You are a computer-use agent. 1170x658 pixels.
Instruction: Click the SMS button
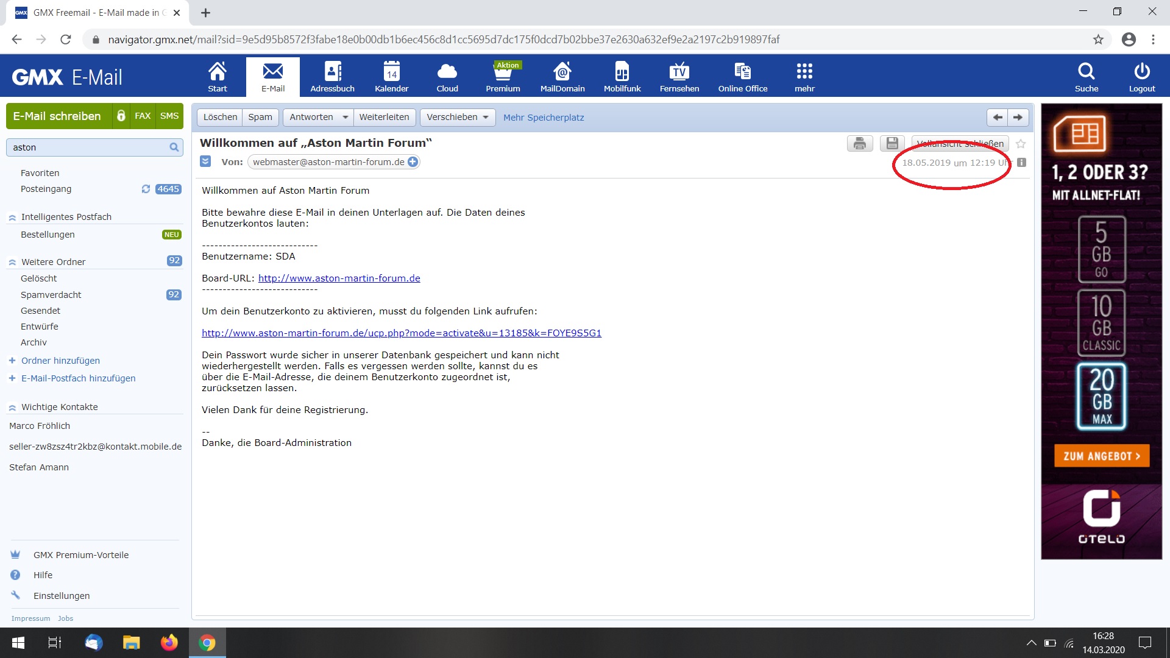[x=169, y=116]
